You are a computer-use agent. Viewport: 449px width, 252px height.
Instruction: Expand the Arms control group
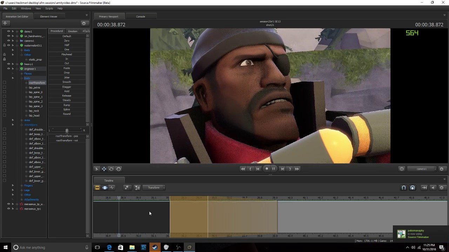pyautogui.click(x=22, y=120)
